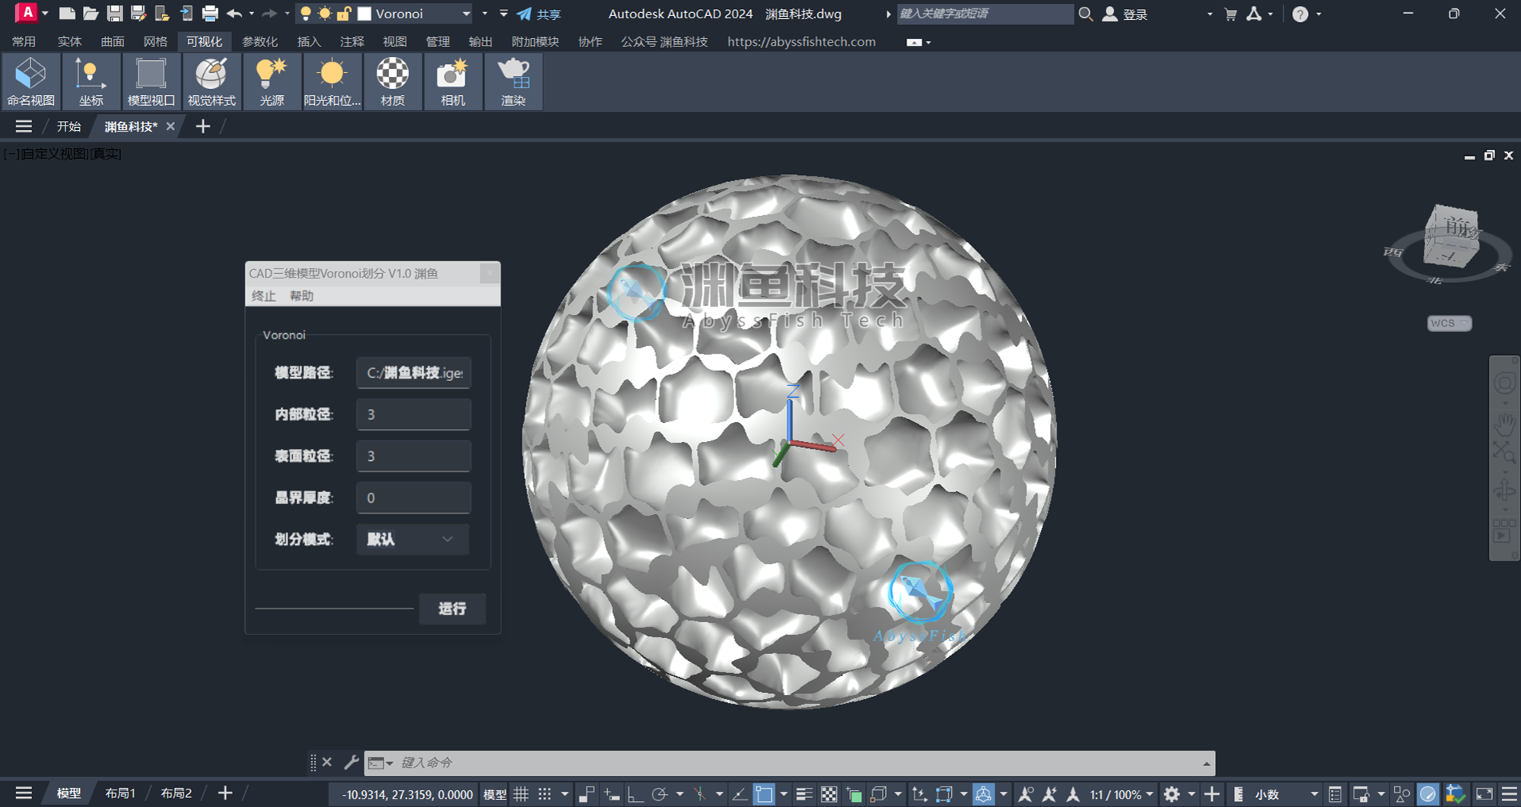Add a new drawing tab with plus
This screenshot has width=1521, height=807.
coord(202,126)
